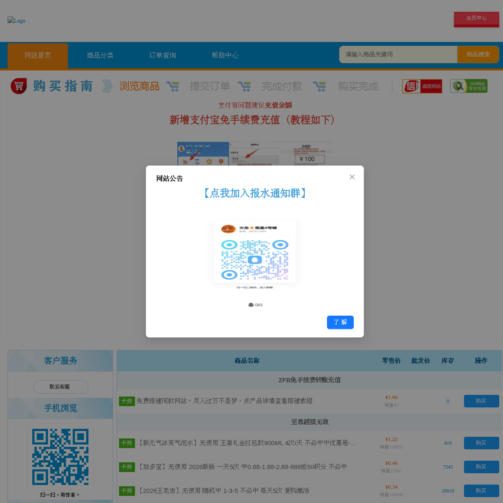Click 批发价 column header
This screenshot has width=503, height=503.
420,361
